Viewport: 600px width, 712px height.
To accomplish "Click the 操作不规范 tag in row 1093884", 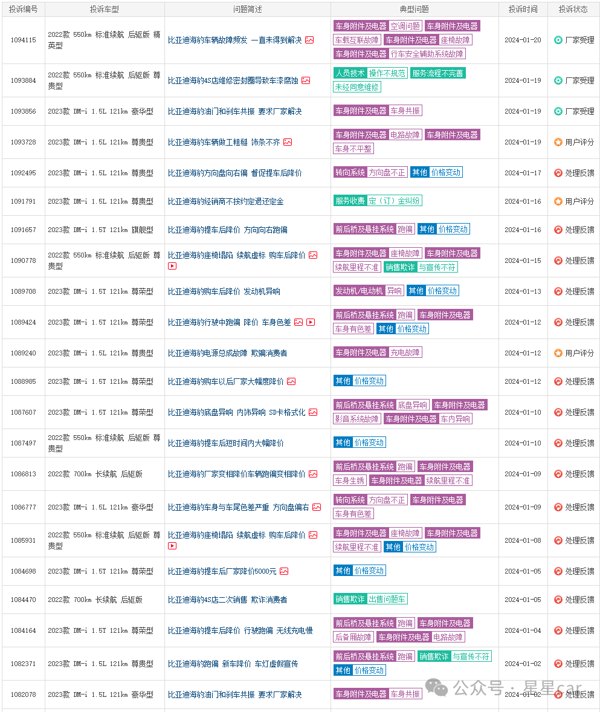I will tap(387, 73).
